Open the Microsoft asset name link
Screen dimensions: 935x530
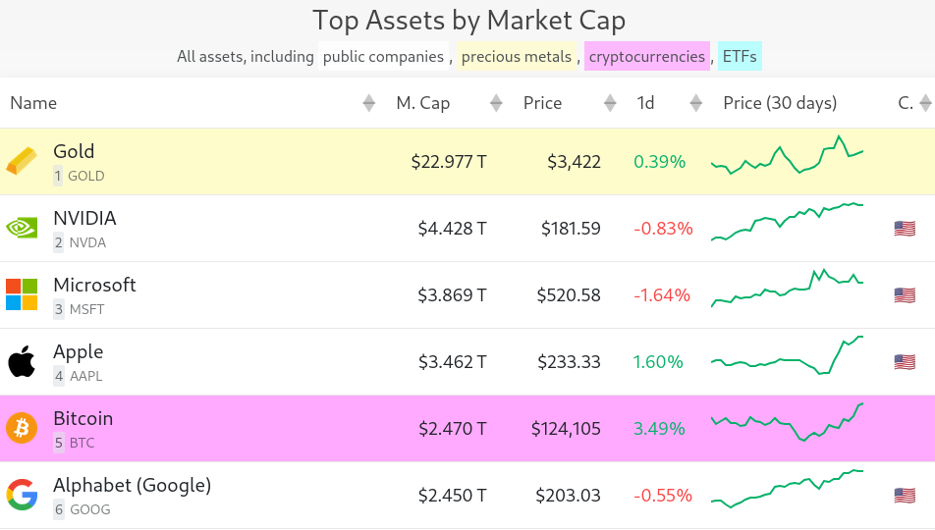(x=94, y=285)
